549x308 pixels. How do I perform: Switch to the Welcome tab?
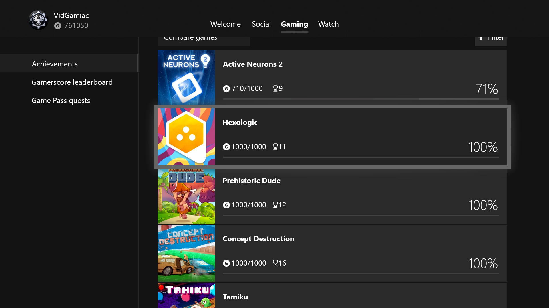coord(225,24)
